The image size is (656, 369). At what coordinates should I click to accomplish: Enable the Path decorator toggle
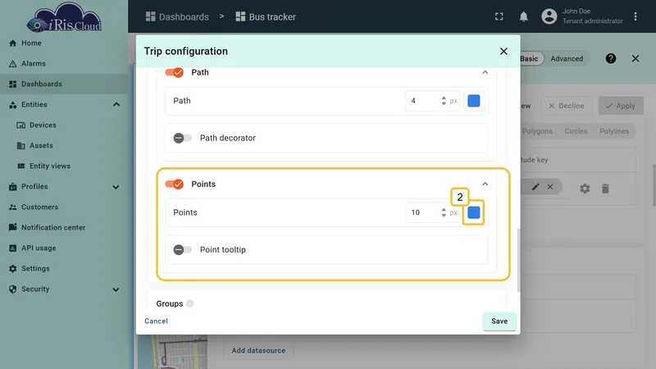click(182, 138)
